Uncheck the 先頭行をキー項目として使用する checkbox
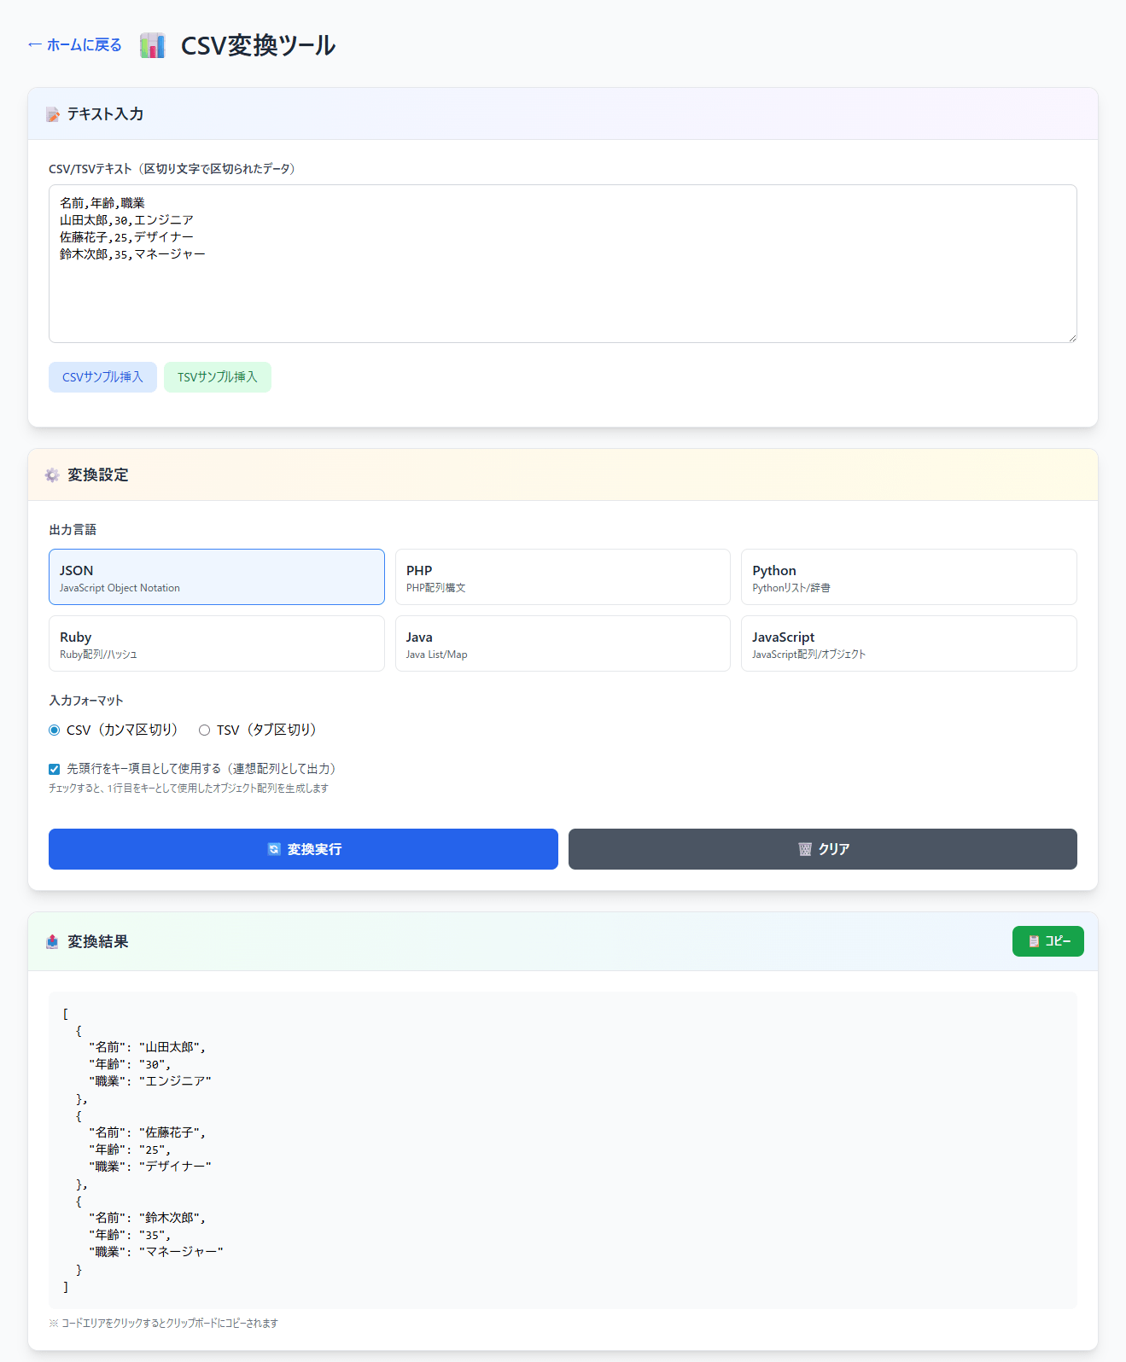 (x=55, y=769)
